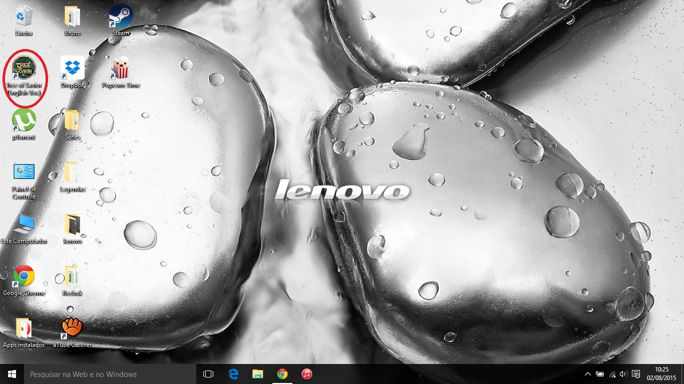This screenshot has height=384, width=684.
Task: Select the Apps instalados folder
Action: point(24,328)
